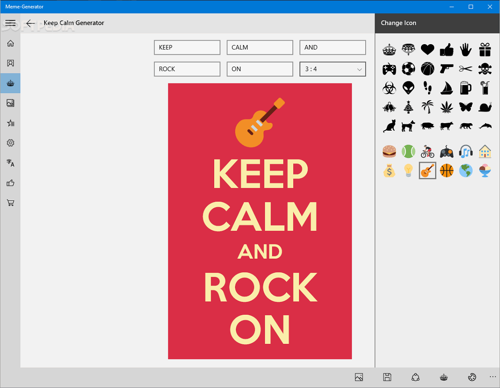
Task: Open the share option in bottom toolbar
Action: tap(416, 377)
